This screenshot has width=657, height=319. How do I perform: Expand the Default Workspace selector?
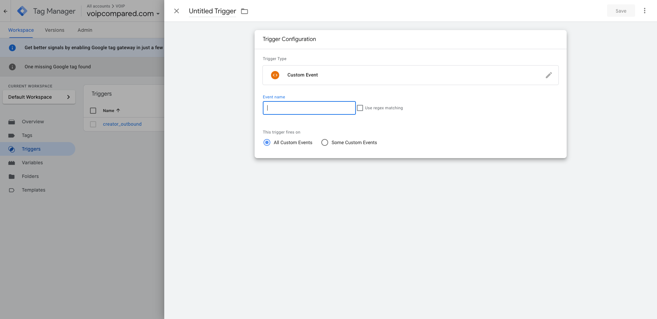(x=39, y=97)
